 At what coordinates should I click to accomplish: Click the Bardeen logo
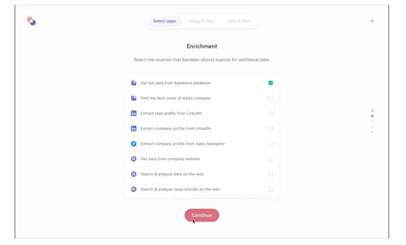click(31, 21)
